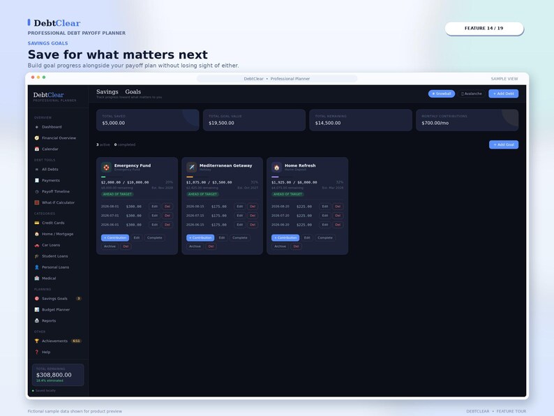Open the Budget Planner chart icon
554x416 pixels.
point(37,310)
